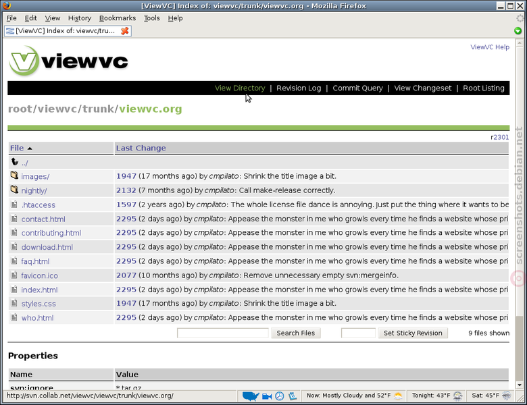
Task: Open the faq.html file link
Action: click(x=35, y=261)
